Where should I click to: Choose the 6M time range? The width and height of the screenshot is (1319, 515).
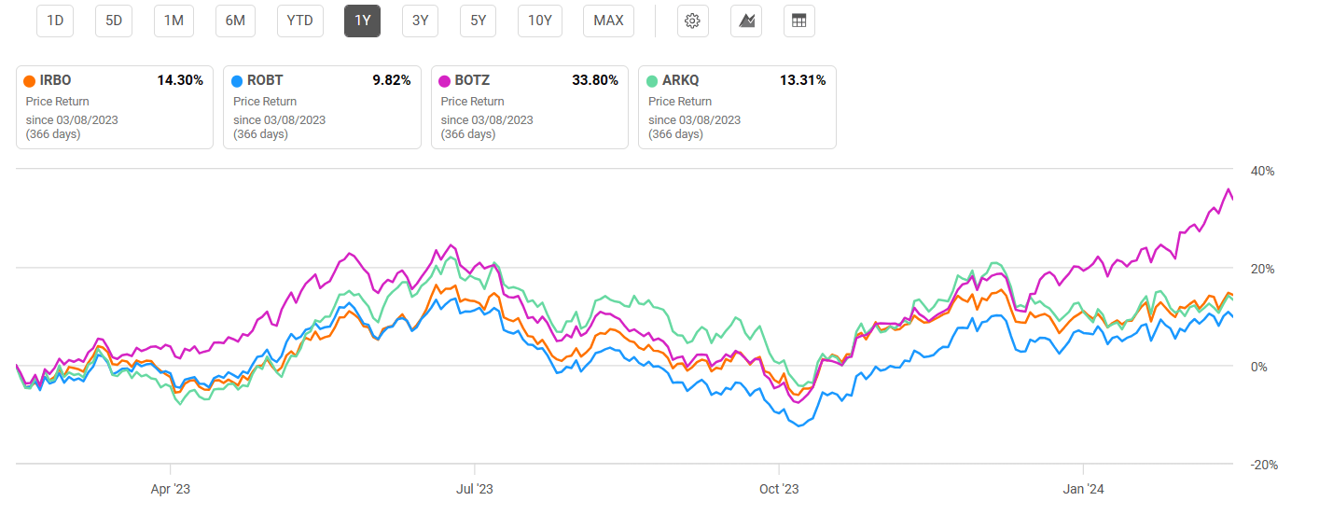pyautogui.click(x=234, y=21)
